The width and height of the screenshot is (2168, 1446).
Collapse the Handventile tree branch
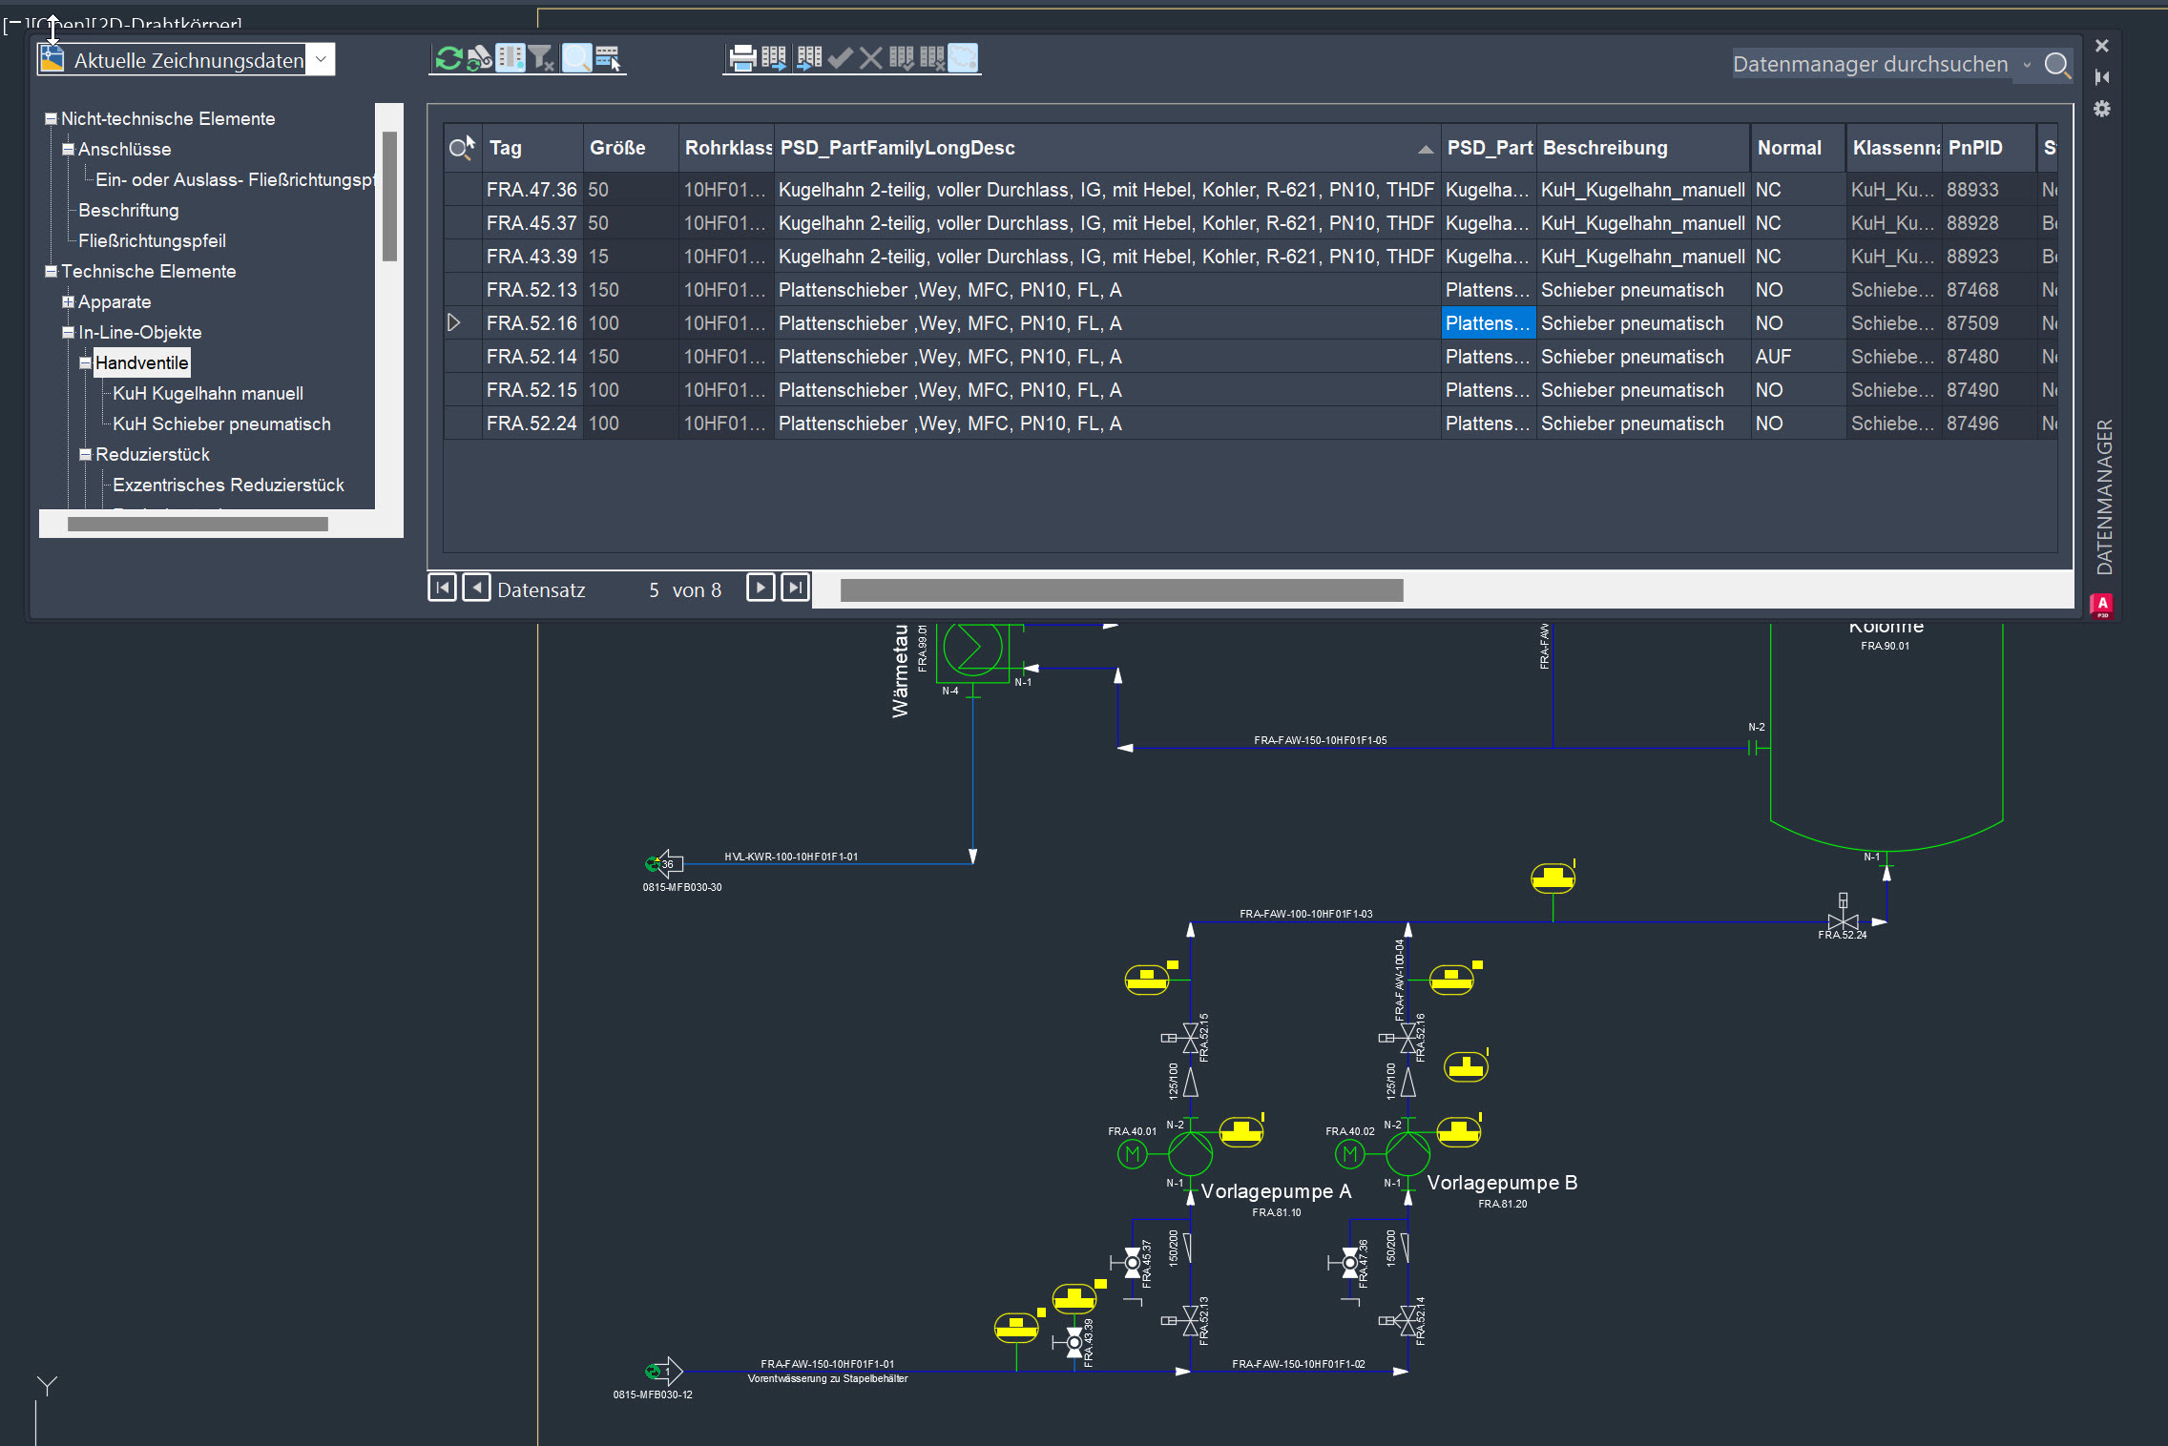[85, 362]
